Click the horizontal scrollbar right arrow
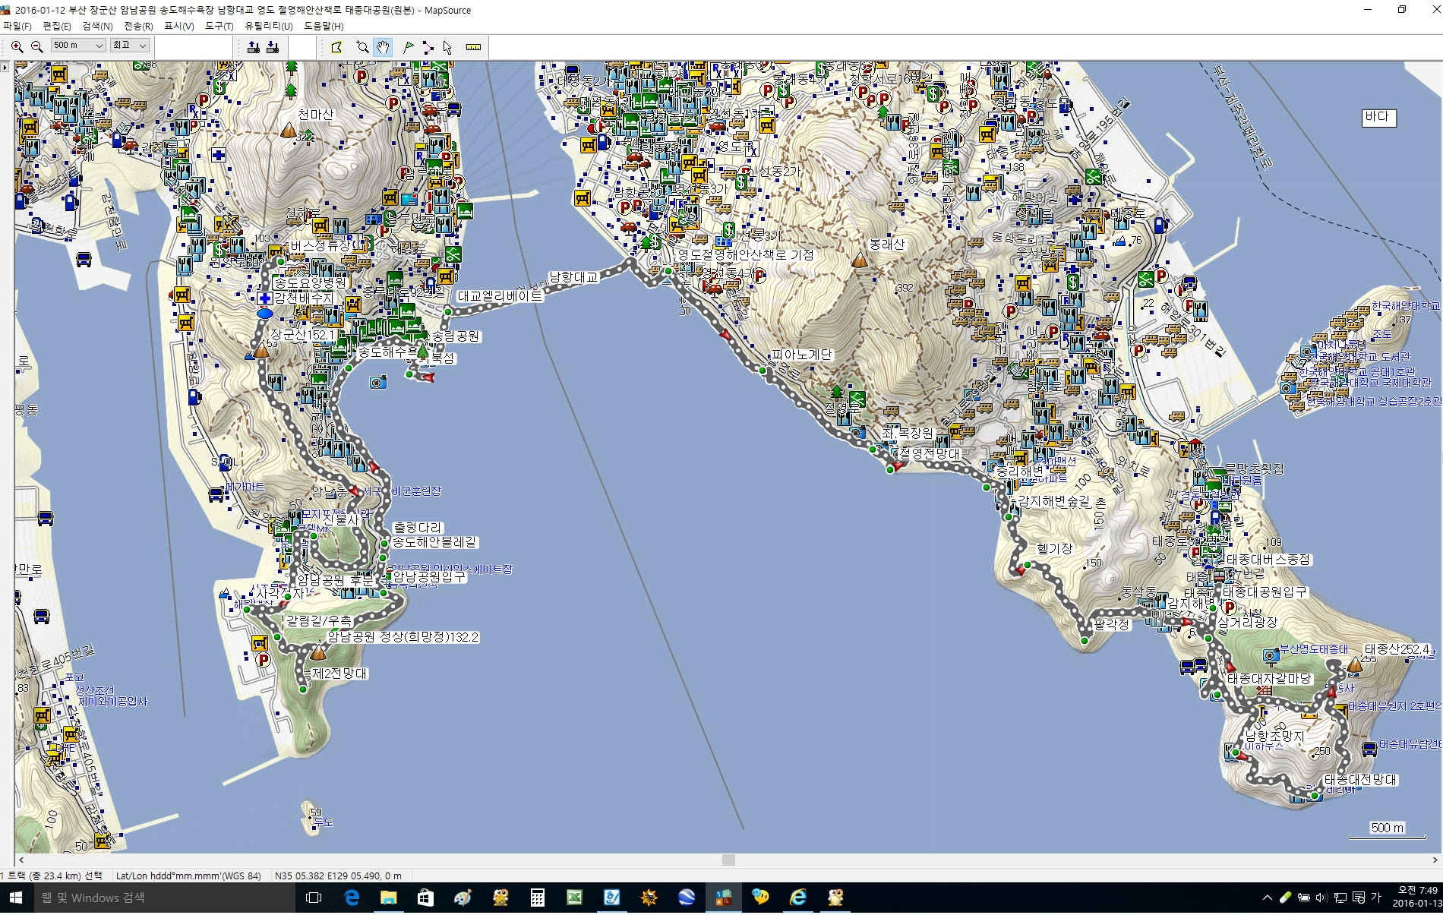 [1435, 860]
